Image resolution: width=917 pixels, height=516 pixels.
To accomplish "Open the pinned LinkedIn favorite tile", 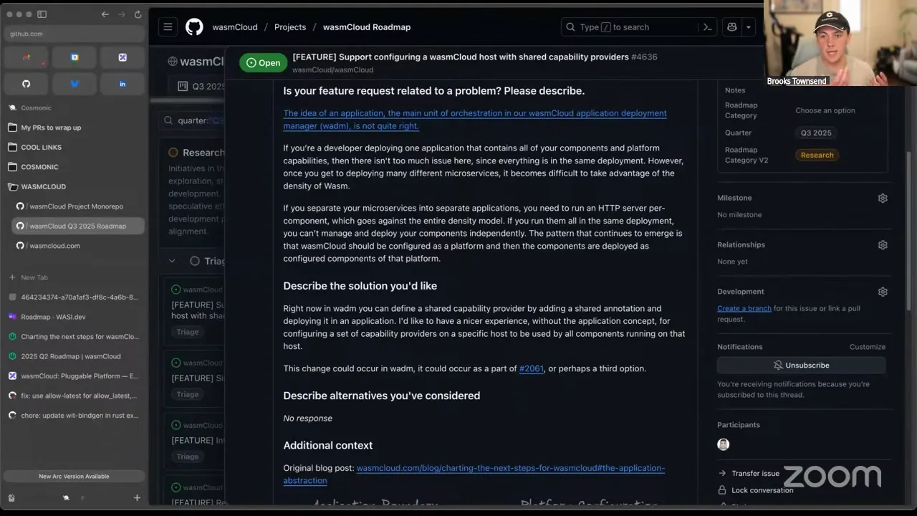I will tap(123, 84).
